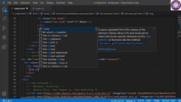Open div.carousel-item breadcrumb
181x102 pixels.
[x=132, y=14]
